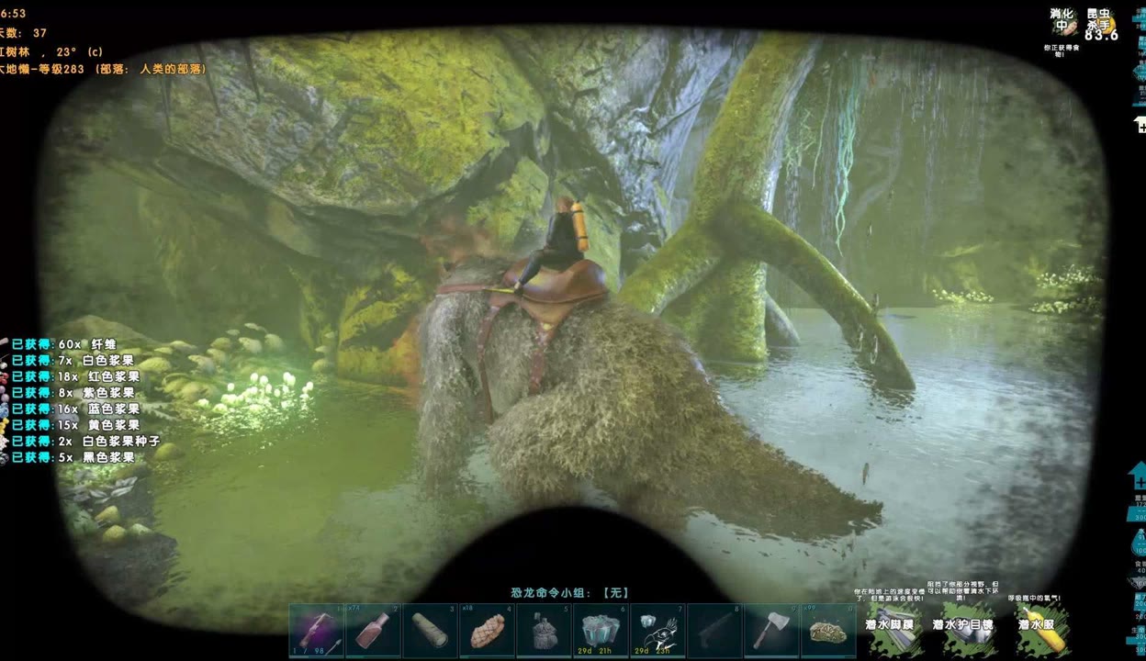Screen dimensions: 1146x661
Task: Click the red berry icon beside 18x 红色浆果
Action: 5,376
